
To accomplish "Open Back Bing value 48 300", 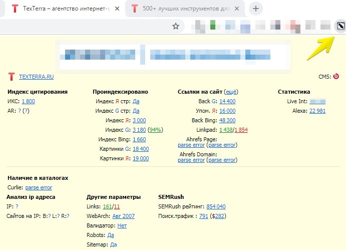I will [x=227, y=120].
